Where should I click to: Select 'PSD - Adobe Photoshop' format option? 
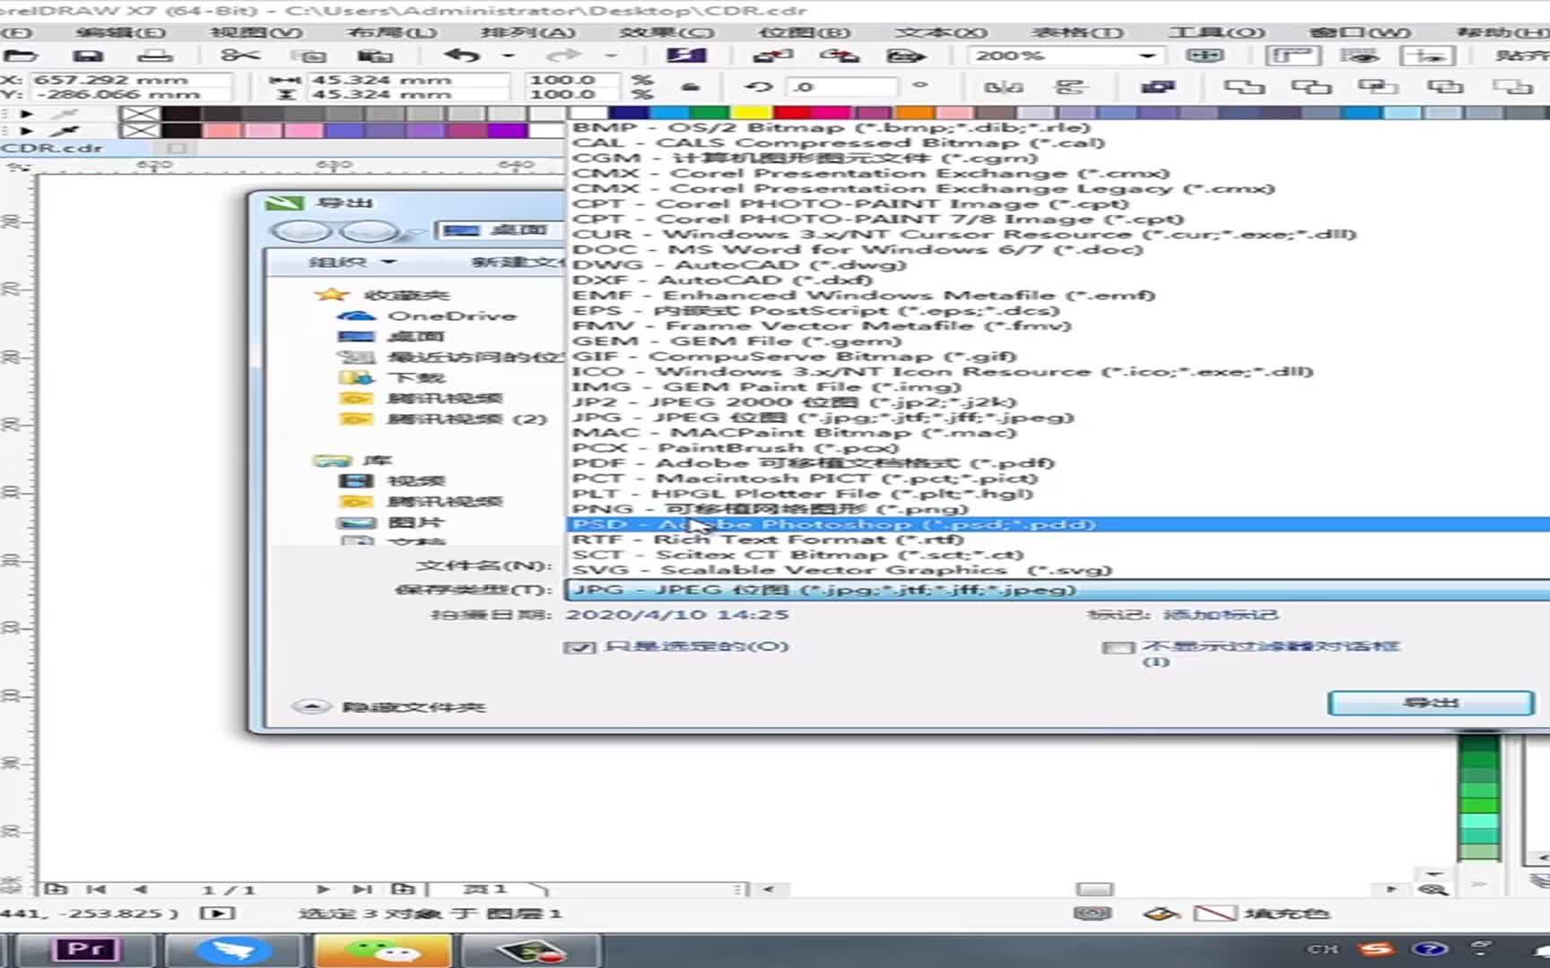(x=1058, y=524)
